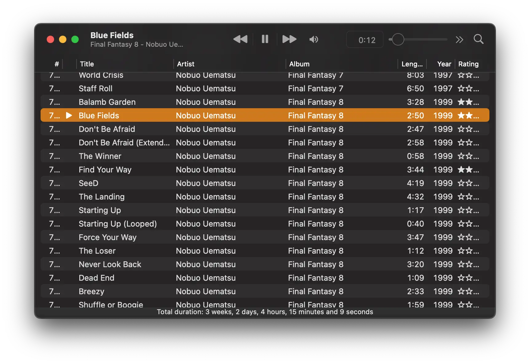Click the 0:58 length of The Winner
Image resolution: width=530 pixels, height=364 pixels.
415,156
